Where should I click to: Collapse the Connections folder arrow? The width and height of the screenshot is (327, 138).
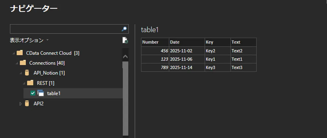tap(17, 63)
